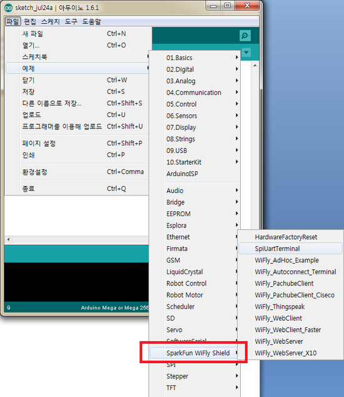This screenshot has width=344, height=397.
Task: Expand the 스케치북 submenu
Action: click(77, 57)
